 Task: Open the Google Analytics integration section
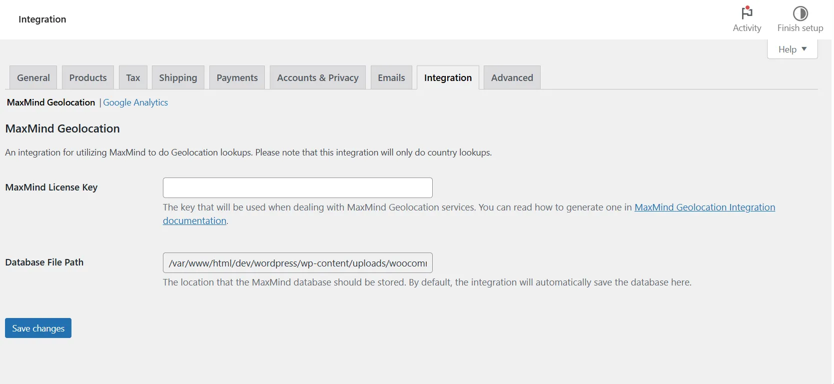click(x=135, y=102)
